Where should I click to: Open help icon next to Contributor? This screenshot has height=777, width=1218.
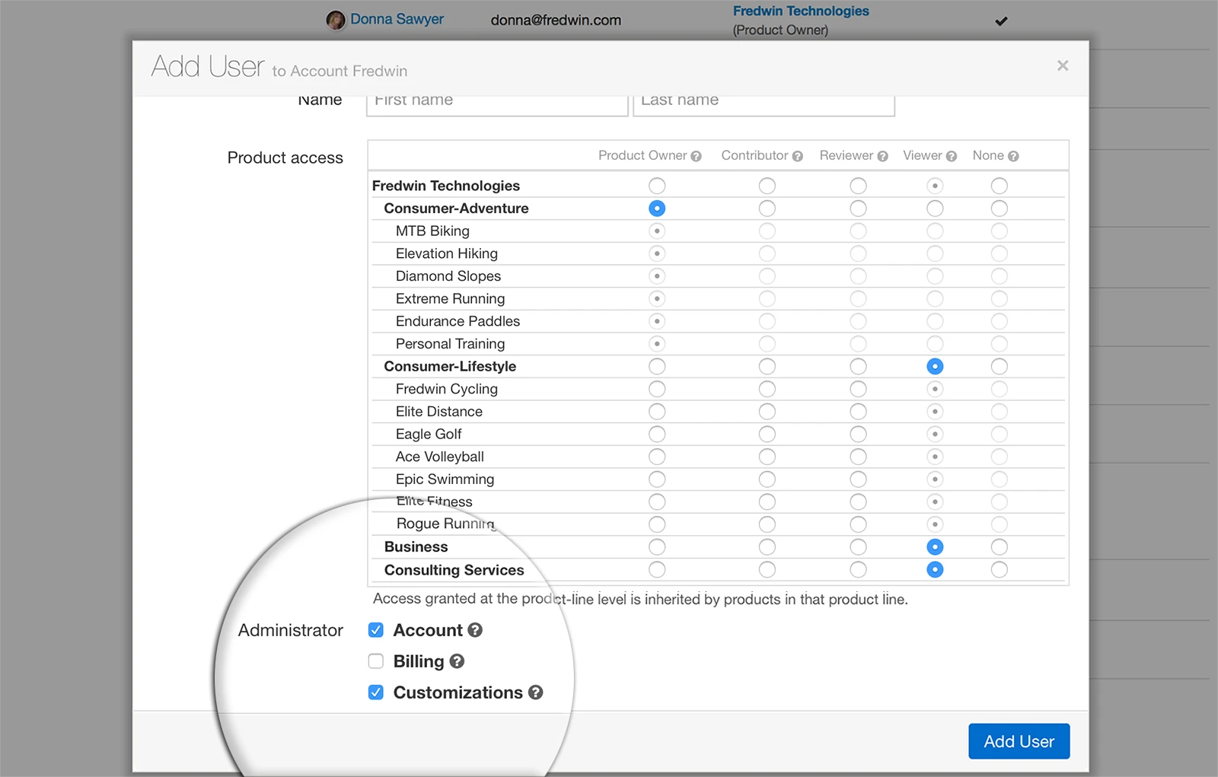click(x=798, y=156)
